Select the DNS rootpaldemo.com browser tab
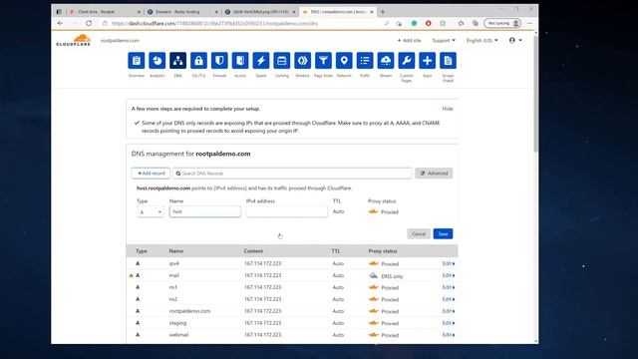Image resolution: width=638 pixels, height=359 pixels. tap(337, 12)
